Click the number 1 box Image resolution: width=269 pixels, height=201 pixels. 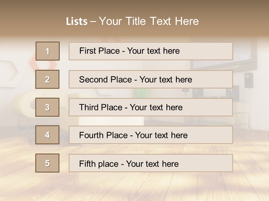(x=48, y=51)
